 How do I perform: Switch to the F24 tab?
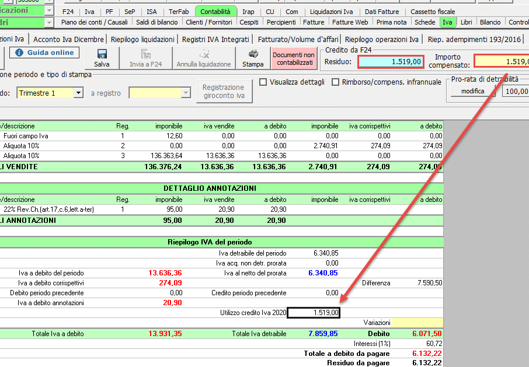coord(68,12)
